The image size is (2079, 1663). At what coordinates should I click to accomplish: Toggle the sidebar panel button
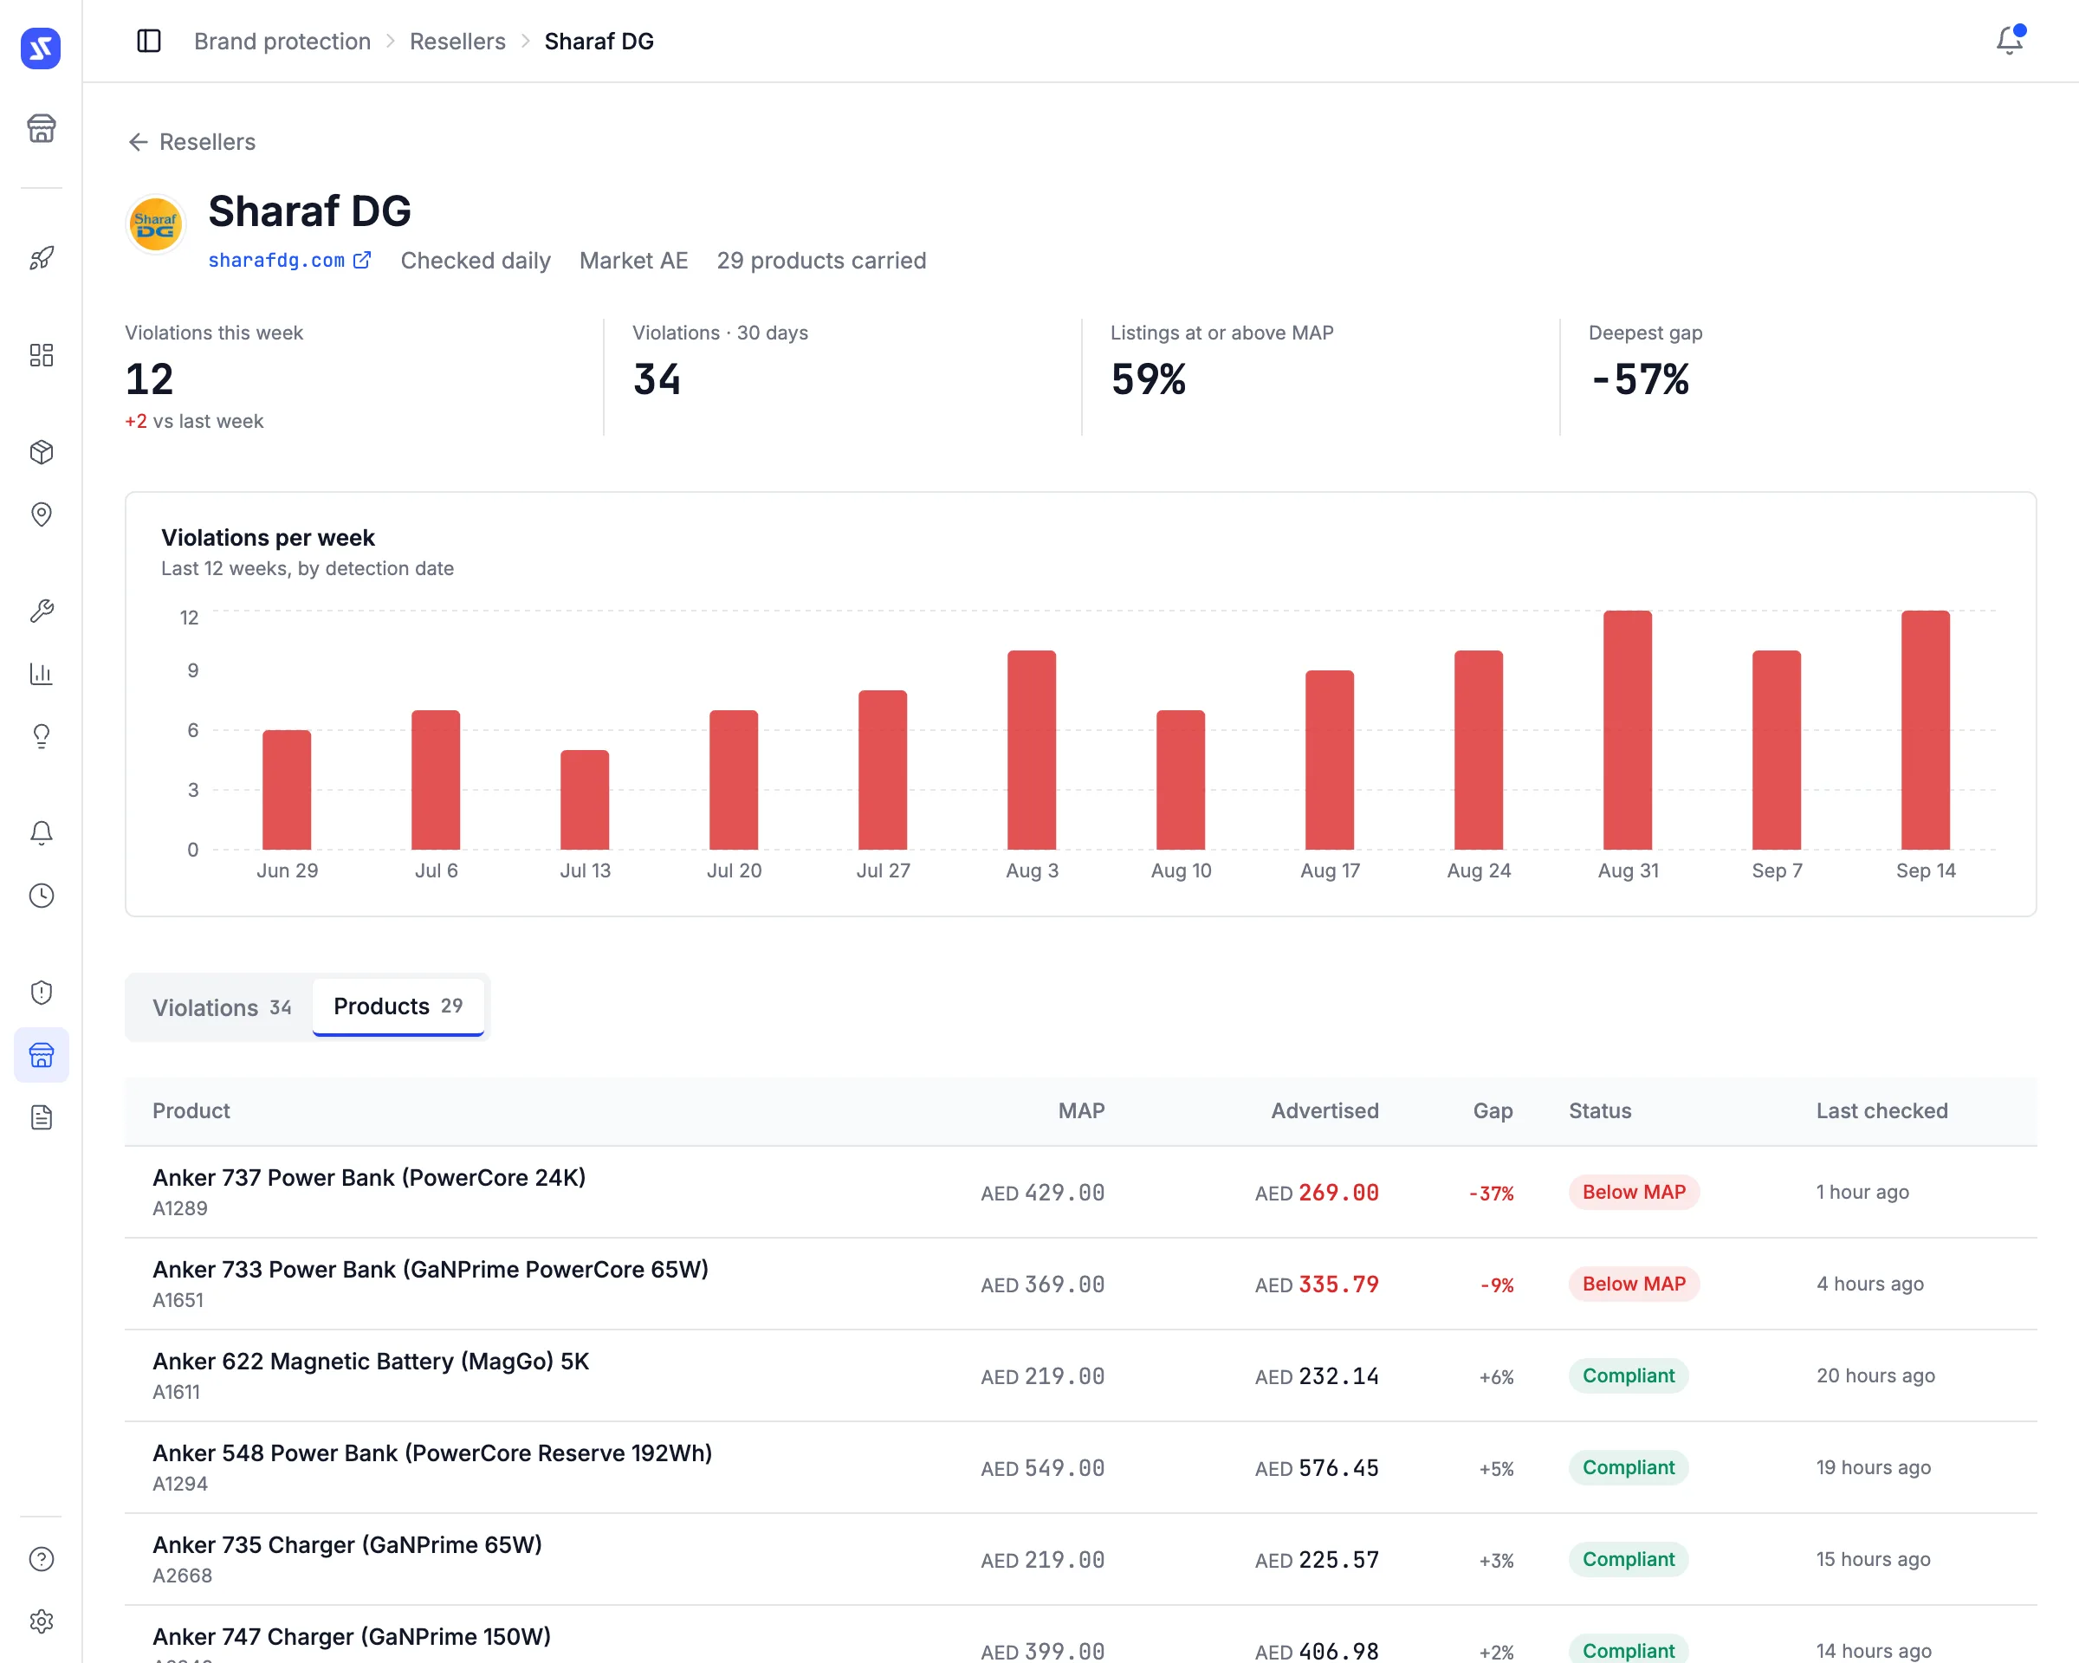(148, 41)
